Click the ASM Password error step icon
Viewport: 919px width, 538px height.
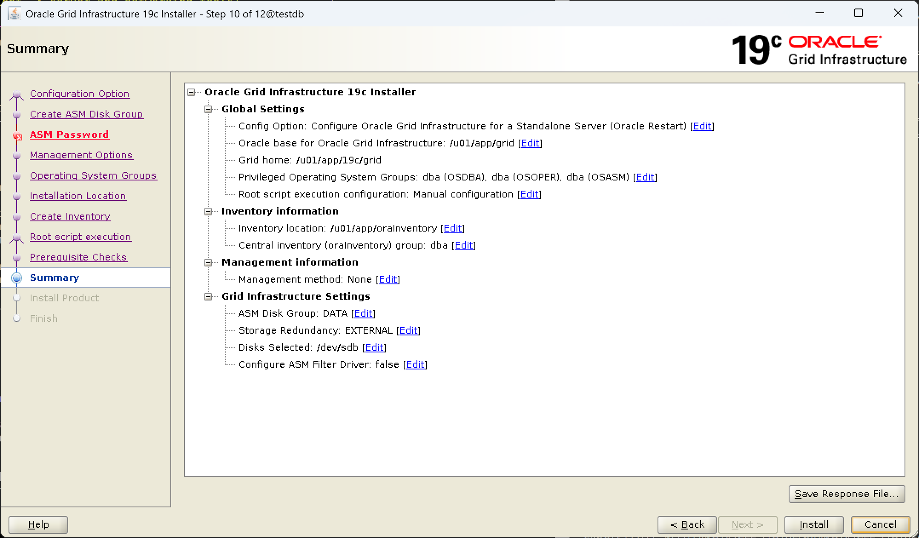click(17, 136)
